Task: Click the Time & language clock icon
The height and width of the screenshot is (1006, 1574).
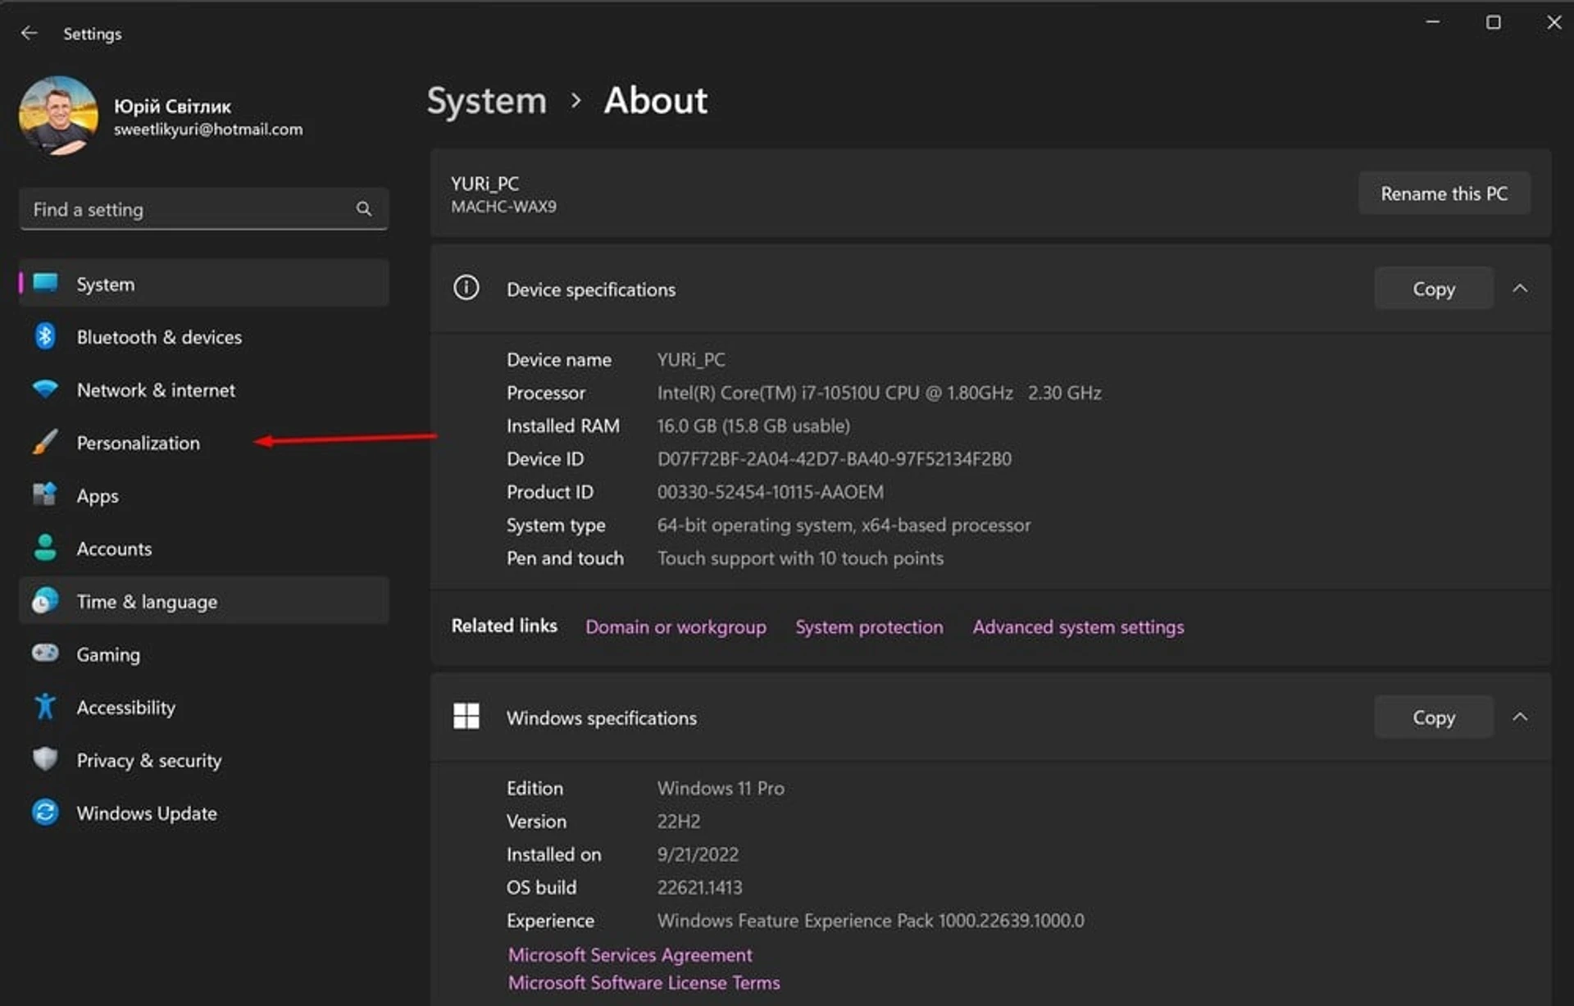Action: (45, 600)
